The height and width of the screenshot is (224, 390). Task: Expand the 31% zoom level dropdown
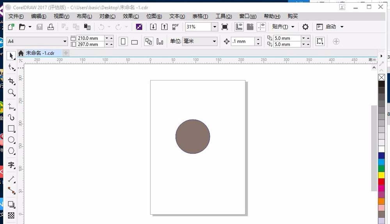click(214, 27)
